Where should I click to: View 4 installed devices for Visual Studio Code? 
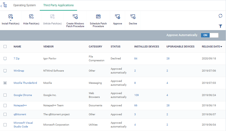(x=135, y=125)
